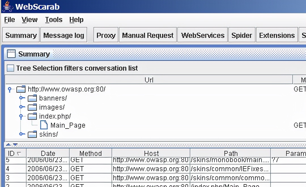The height and width of the screenshot is (187, 306).
Task: Click the Summary panel window icon
Action: [x=11, y=54]
